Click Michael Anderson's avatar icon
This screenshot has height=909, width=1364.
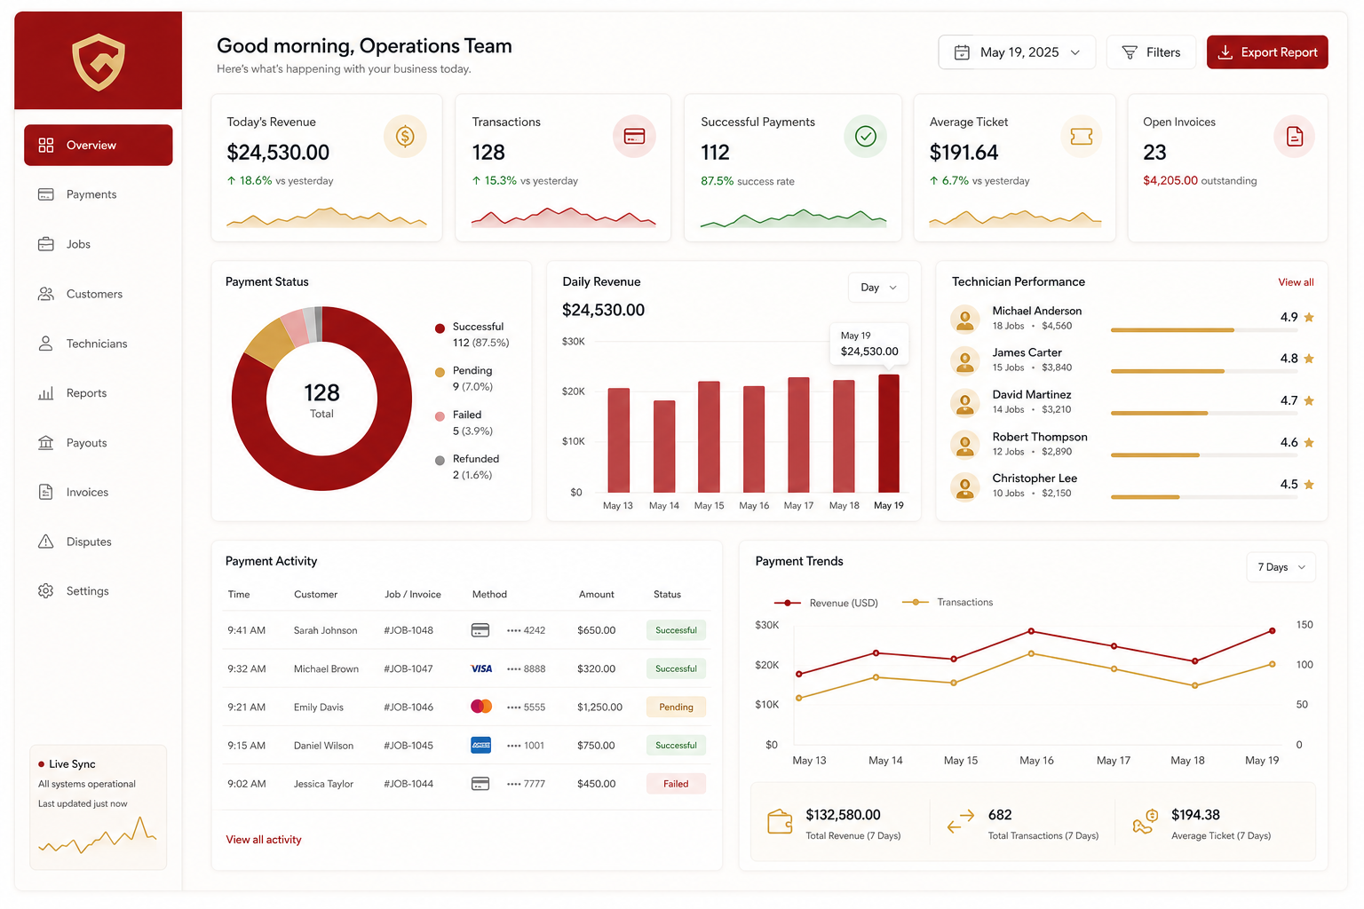click(x=964, y=318)
